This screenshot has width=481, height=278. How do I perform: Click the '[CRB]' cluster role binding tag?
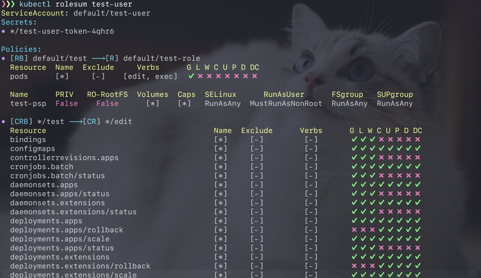(x=21, y=122)
